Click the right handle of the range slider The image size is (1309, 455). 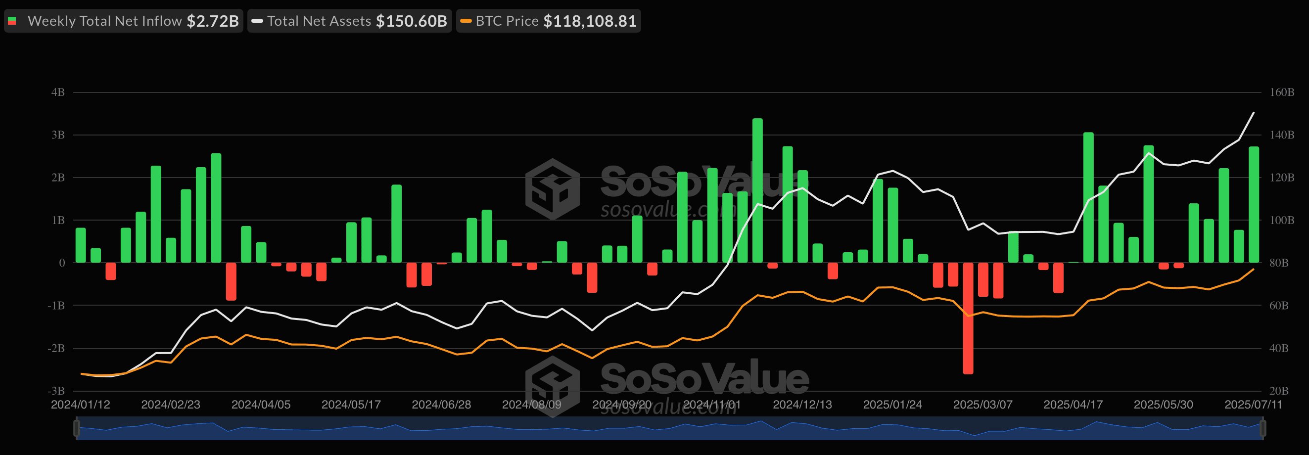(x=1262, y=428)
